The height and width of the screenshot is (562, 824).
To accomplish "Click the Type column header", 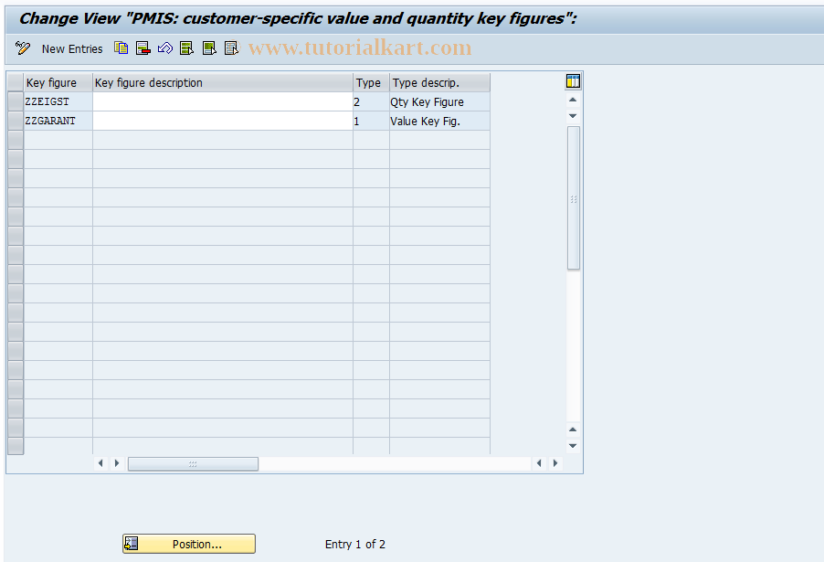I will click(x=372, y=82).
